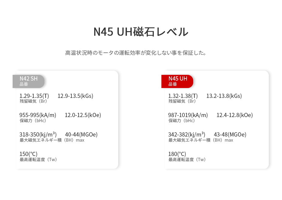Screen dimensions: 282x200
Task: Select the 955-995(kA/m) coercivity value
Action: [37, 115]
